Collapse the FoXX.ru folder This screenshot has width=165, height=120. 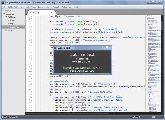6,17
